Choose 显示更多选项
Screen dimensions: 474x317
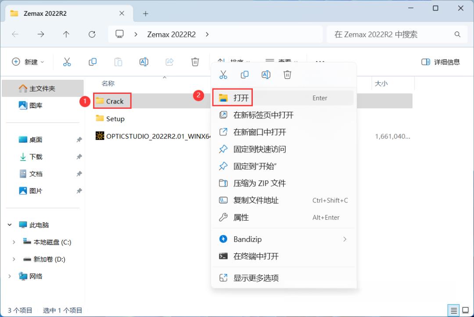283,278
